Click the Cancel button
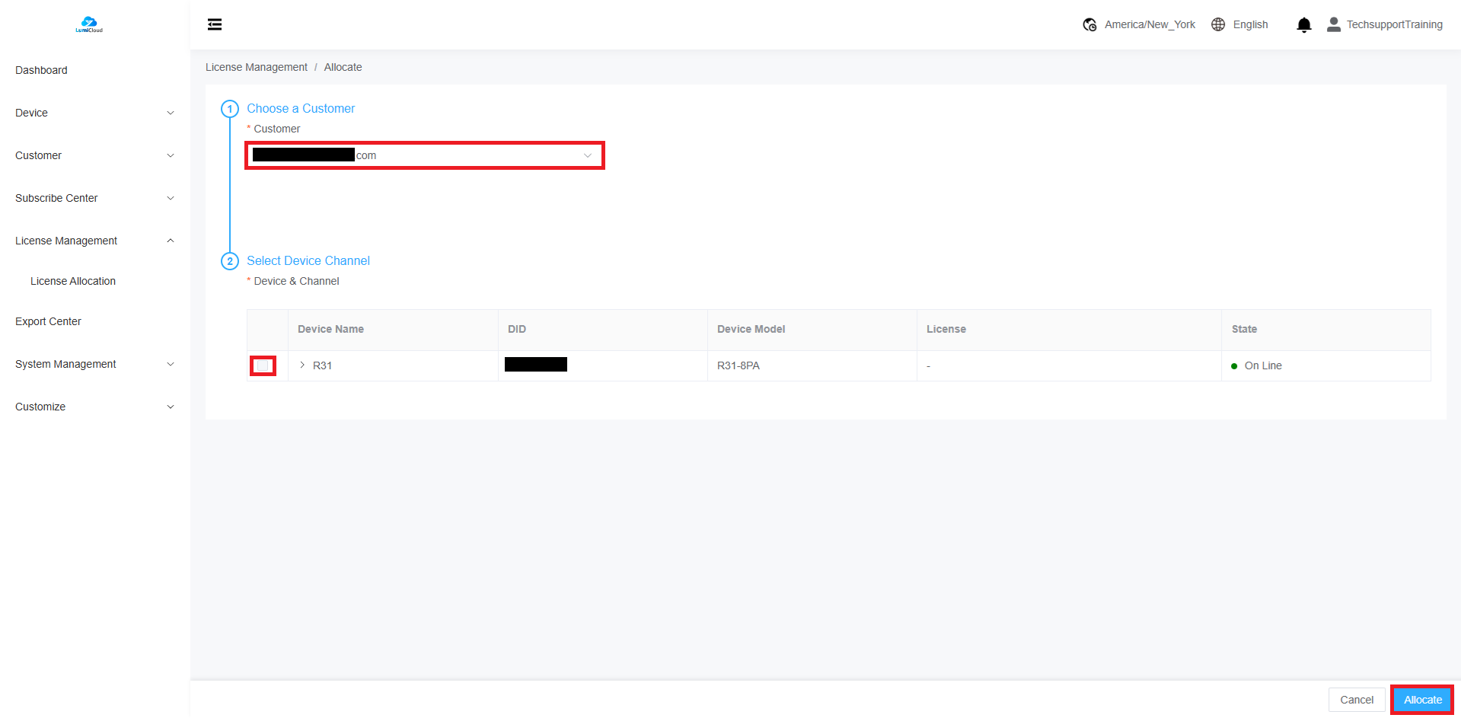Viewport: 1461px width, 718px height. [1356, 700]
